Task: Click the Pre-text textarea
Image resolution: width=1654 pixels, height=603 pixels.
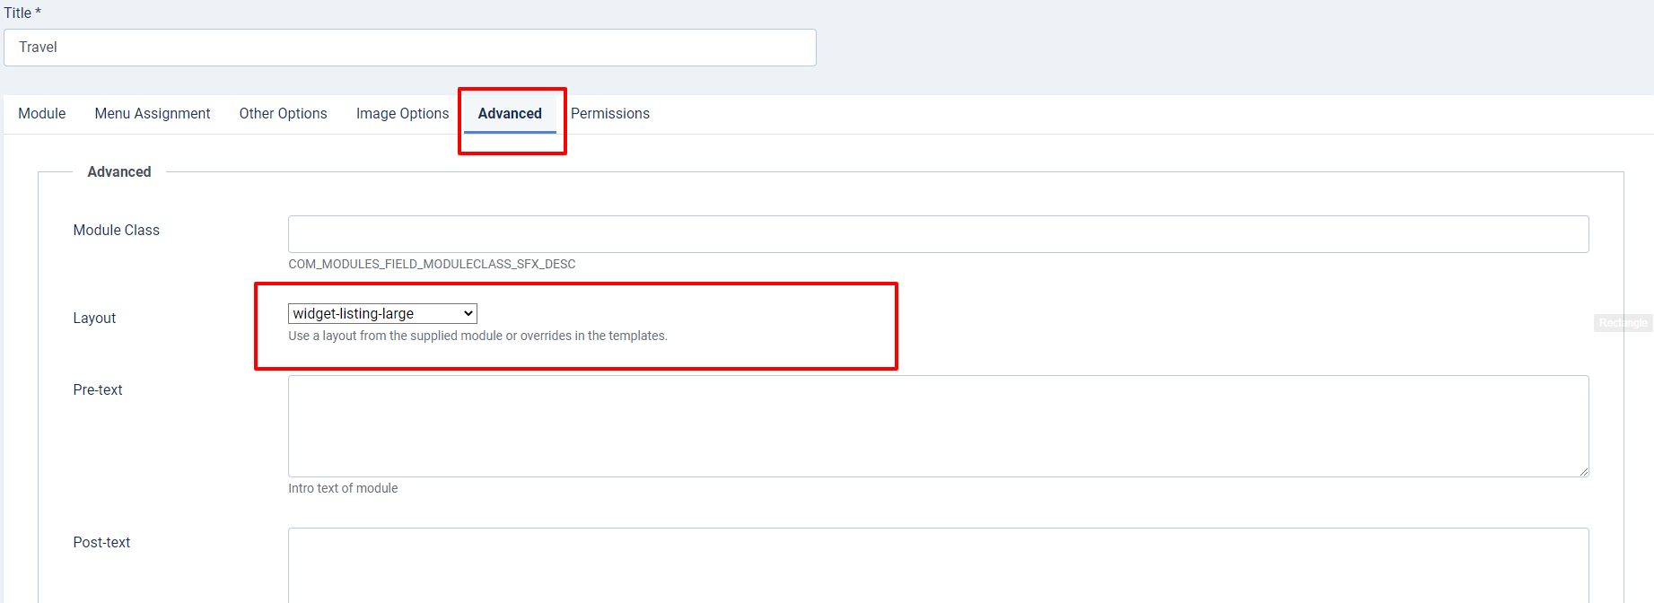Action: (x=938, y=426)
